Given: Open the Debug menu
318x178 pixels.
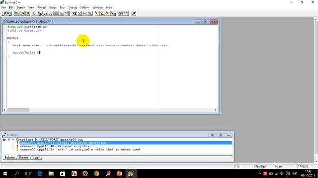Looking at the screenshot, I should (x=72, y=7).
